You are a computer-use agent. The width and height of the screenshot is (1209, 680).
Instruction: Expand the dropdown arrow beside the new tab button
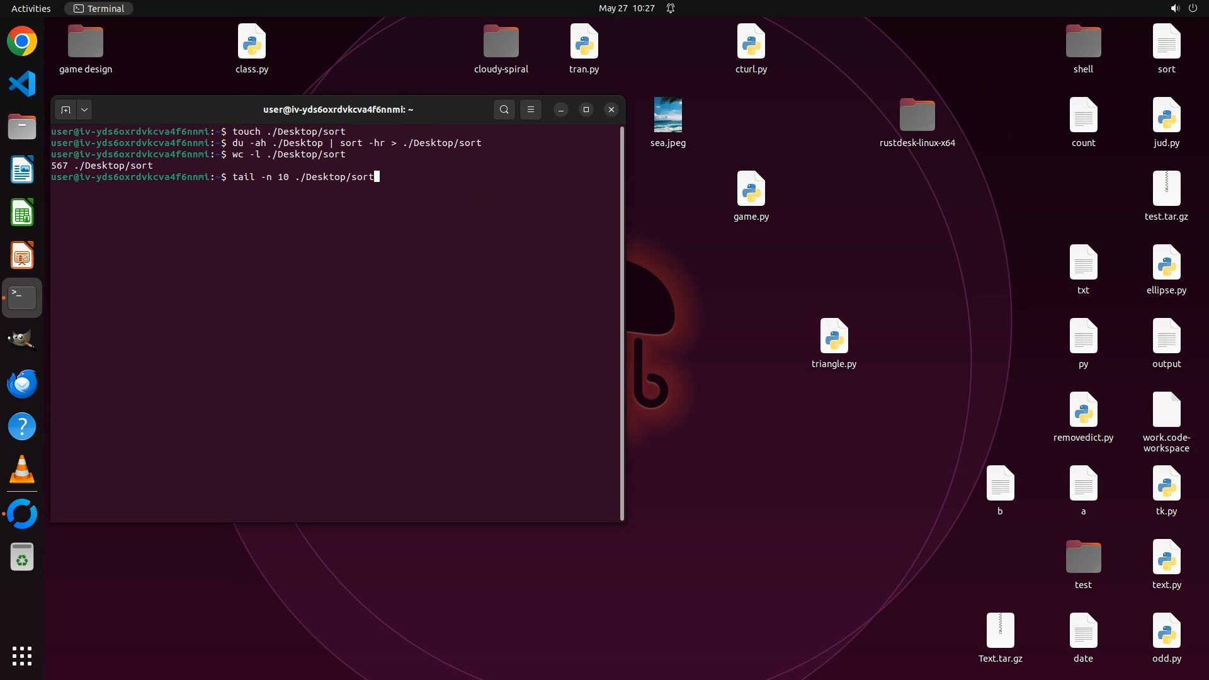click(84, 110)
